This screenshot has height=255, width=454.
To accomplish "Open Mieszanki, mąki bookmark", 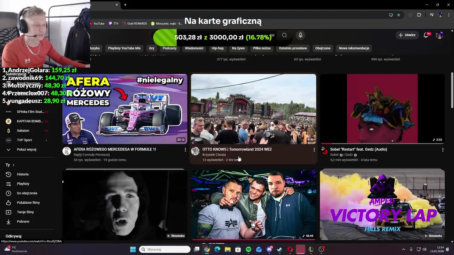I will coord(166,23).
